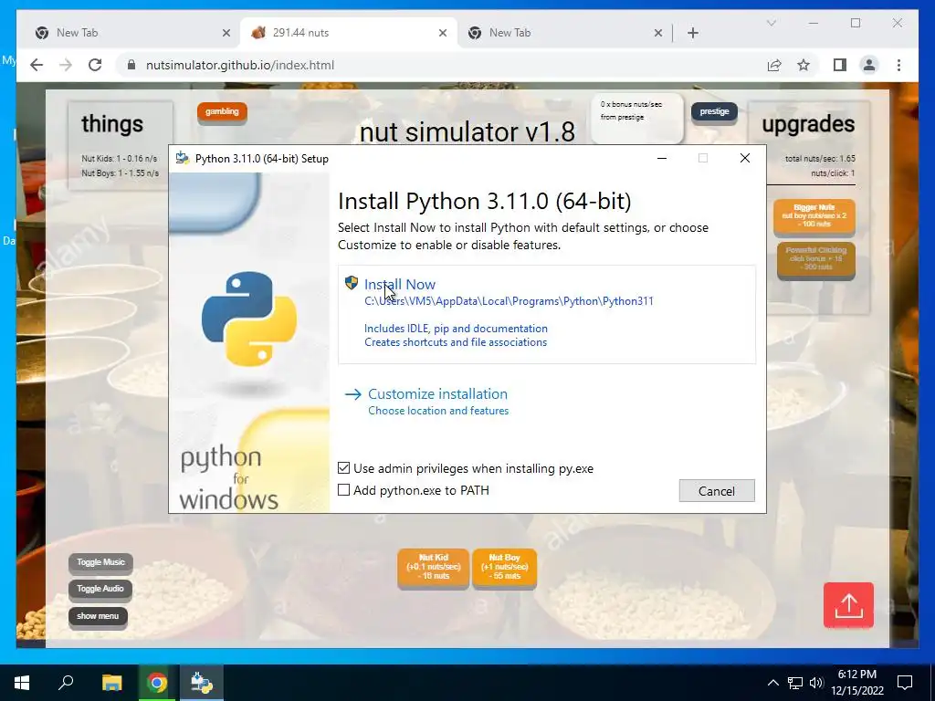The width and height of the screenshot is (935, 701).
Task: Open the Windows Start menu
Action: 22,683
